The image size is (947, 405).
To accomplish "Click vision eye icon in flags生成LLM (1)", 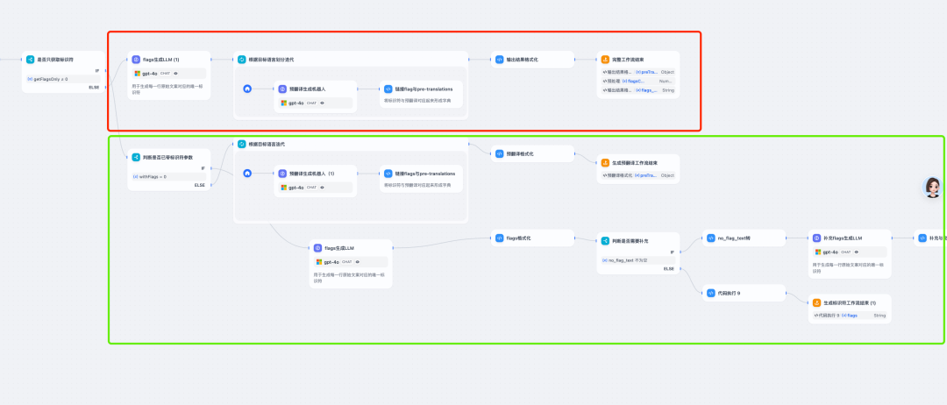I will pos(175,73).
